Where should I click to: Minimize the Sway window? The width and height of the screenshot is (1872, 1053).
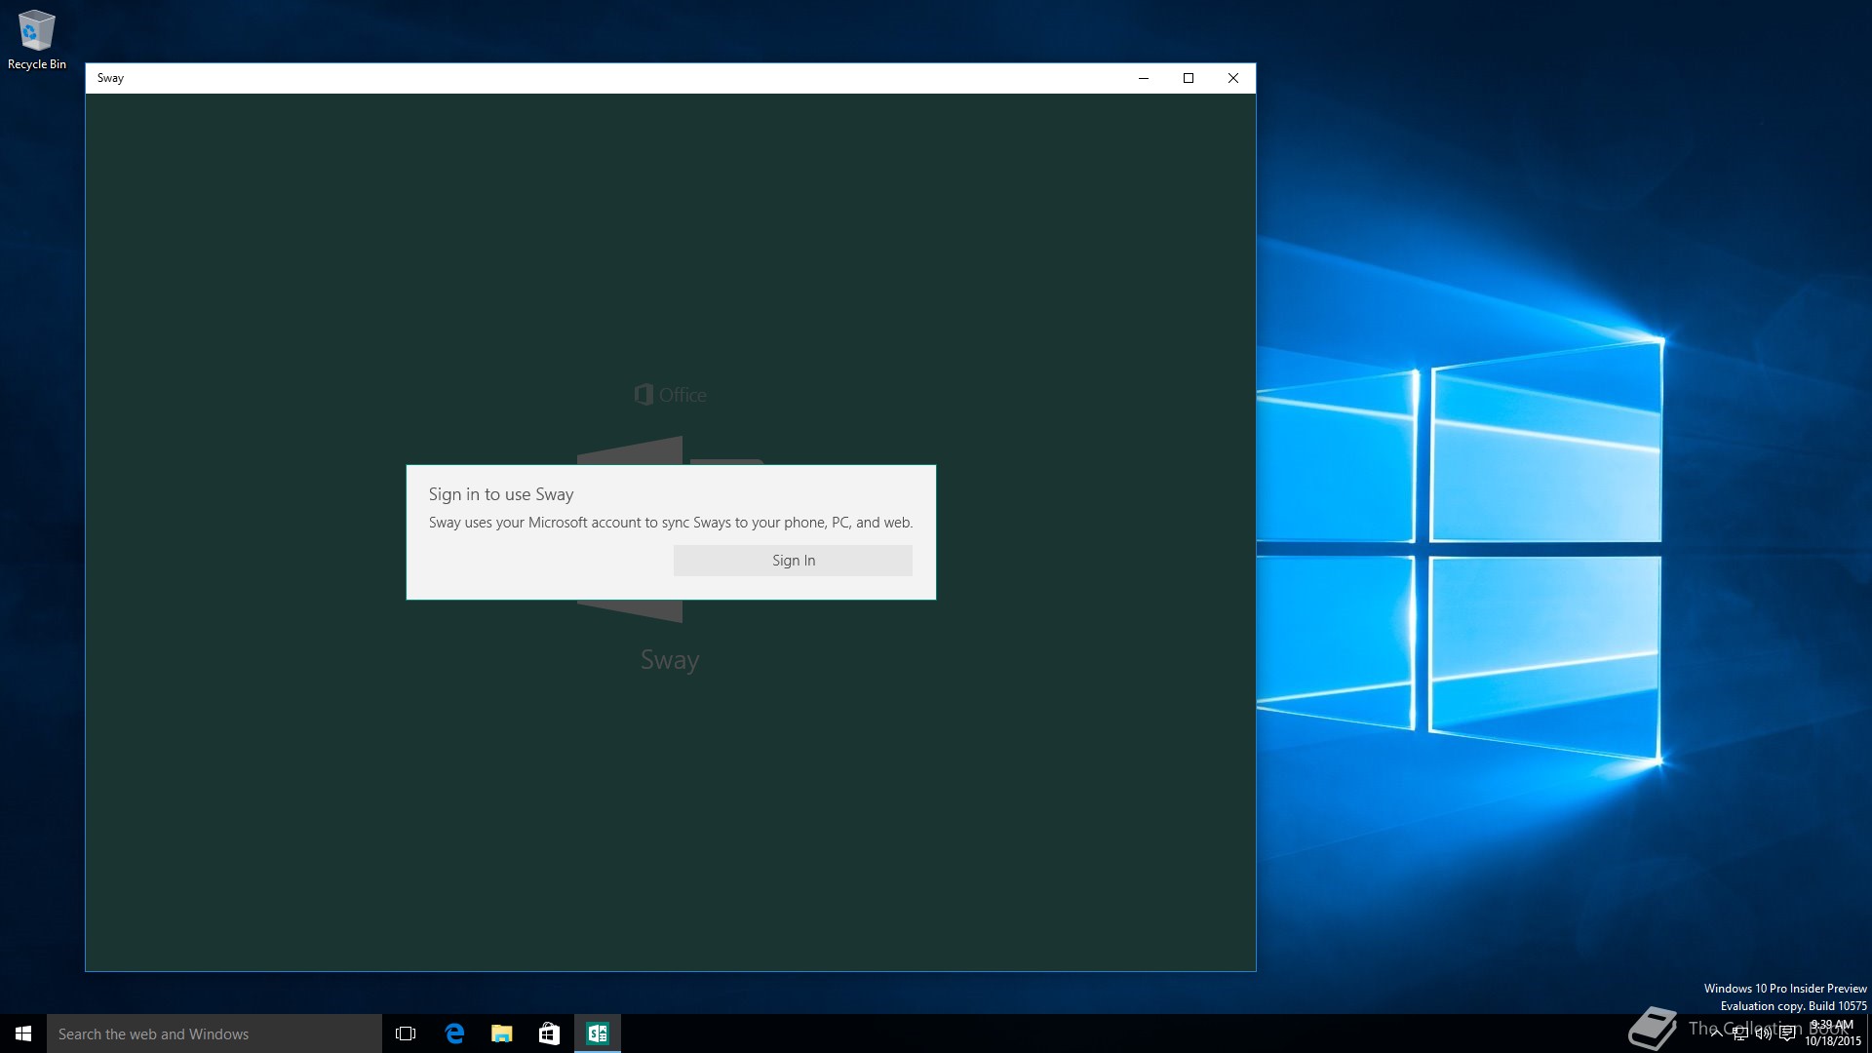[1144, 78]
